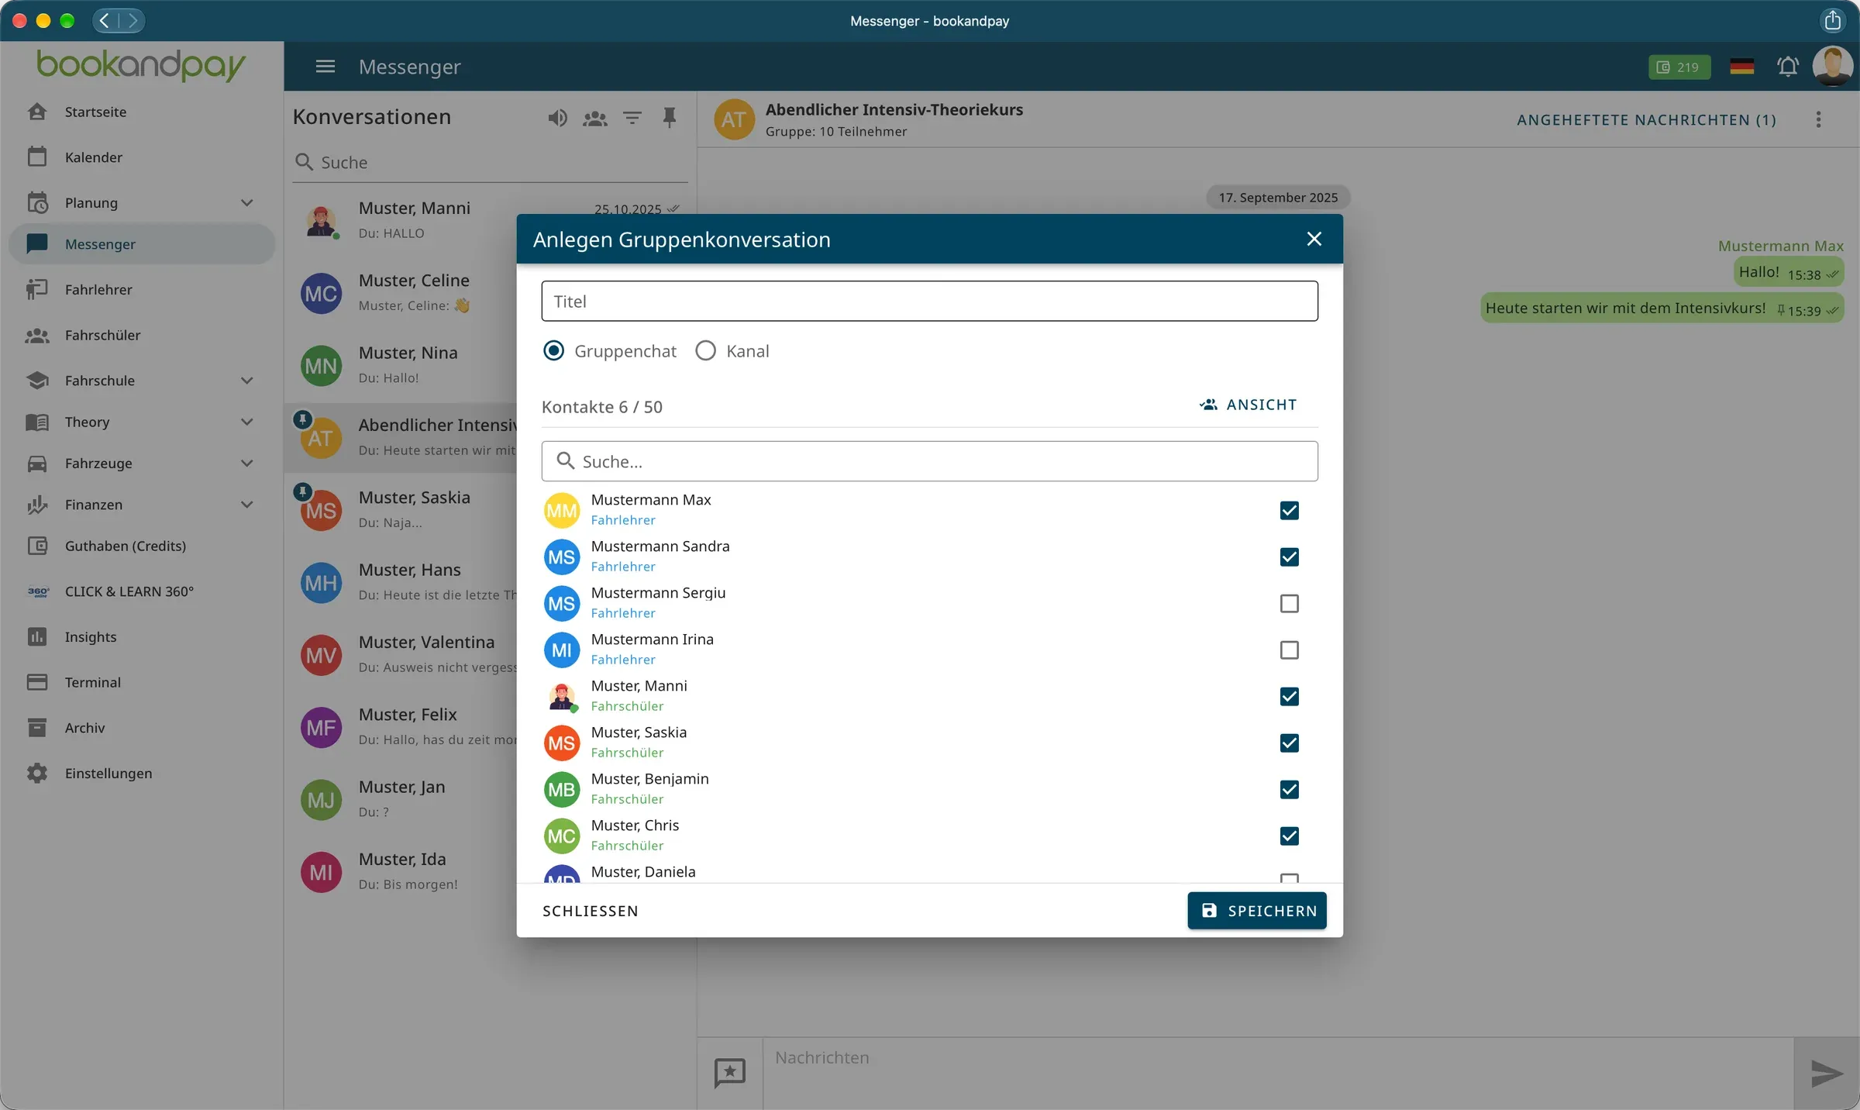Image resolution: width=1860 pixels, height=1110 pixels.
Task: Click the pin icon in Konversationen header
Action: (x=670, y=118)
